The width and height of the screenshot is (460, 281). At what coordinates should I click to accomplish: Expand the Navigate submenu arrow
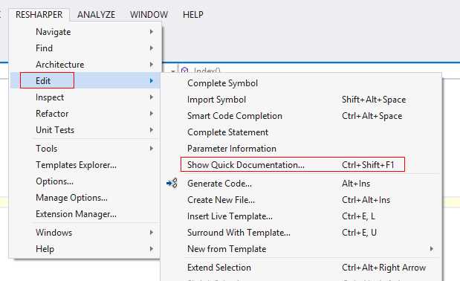[x=152, y=31]
